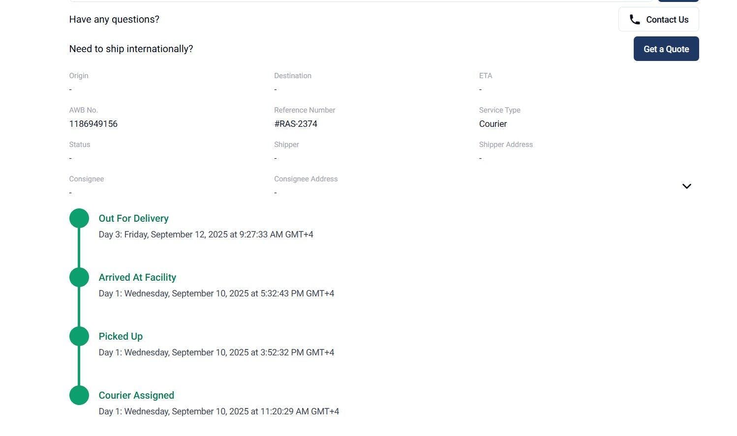Image resolution: width=737 pixels, height=436 pixels.
Task: Select the Picked Up status title
Action: point(121,336)
